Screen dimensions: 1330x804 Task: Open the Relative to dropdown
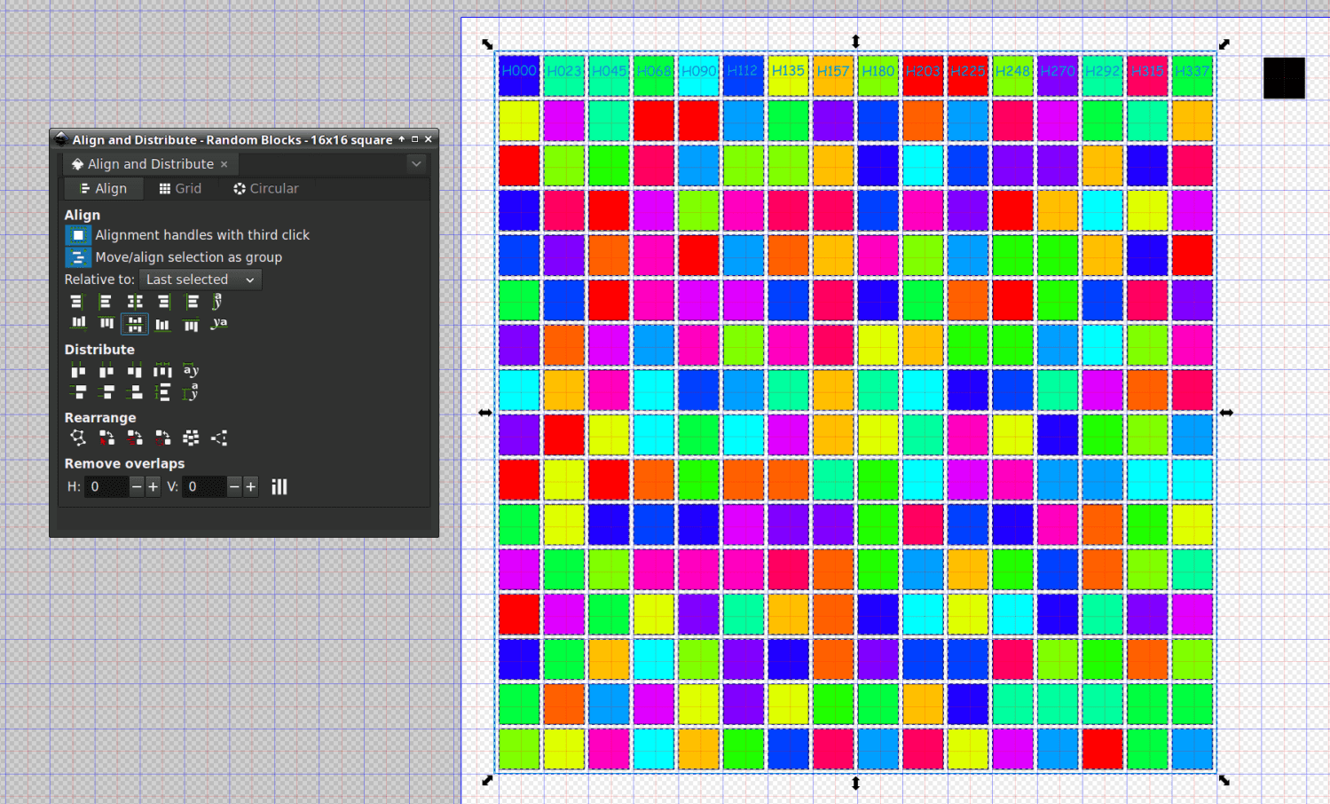(200, 279)
